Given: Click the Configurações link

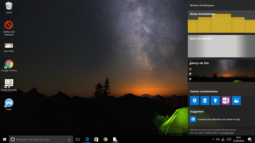Looking at the screenshot, I should pyautogui.click(x=227, y=133).
